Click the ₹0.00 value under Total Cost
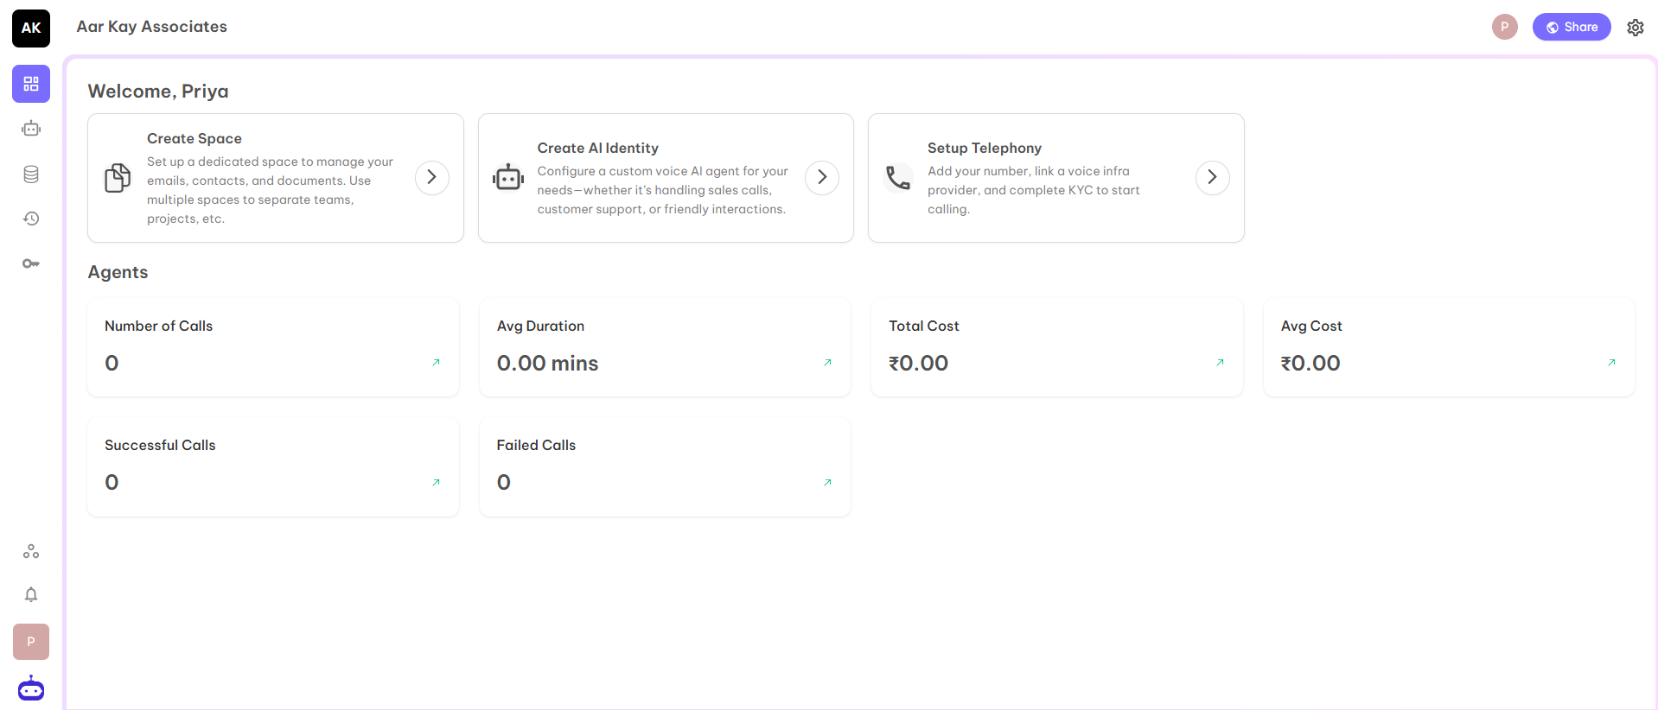 tap(918, 363)
